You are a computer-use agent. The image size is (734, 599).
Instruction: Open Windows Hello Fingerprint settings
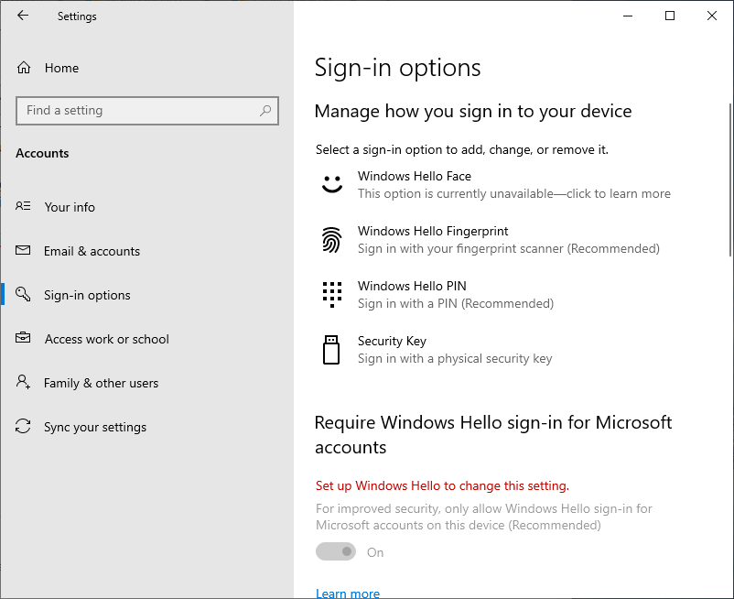pos(434,231)
